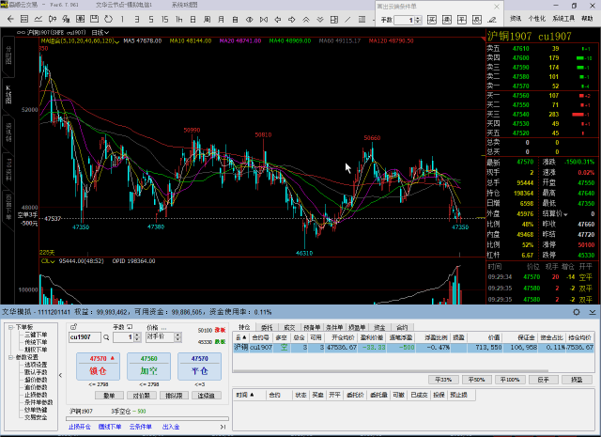Click the horizontal compress chart icon
Image resolution: width=601 pixels, height=437 pixels.
(264, 19)
